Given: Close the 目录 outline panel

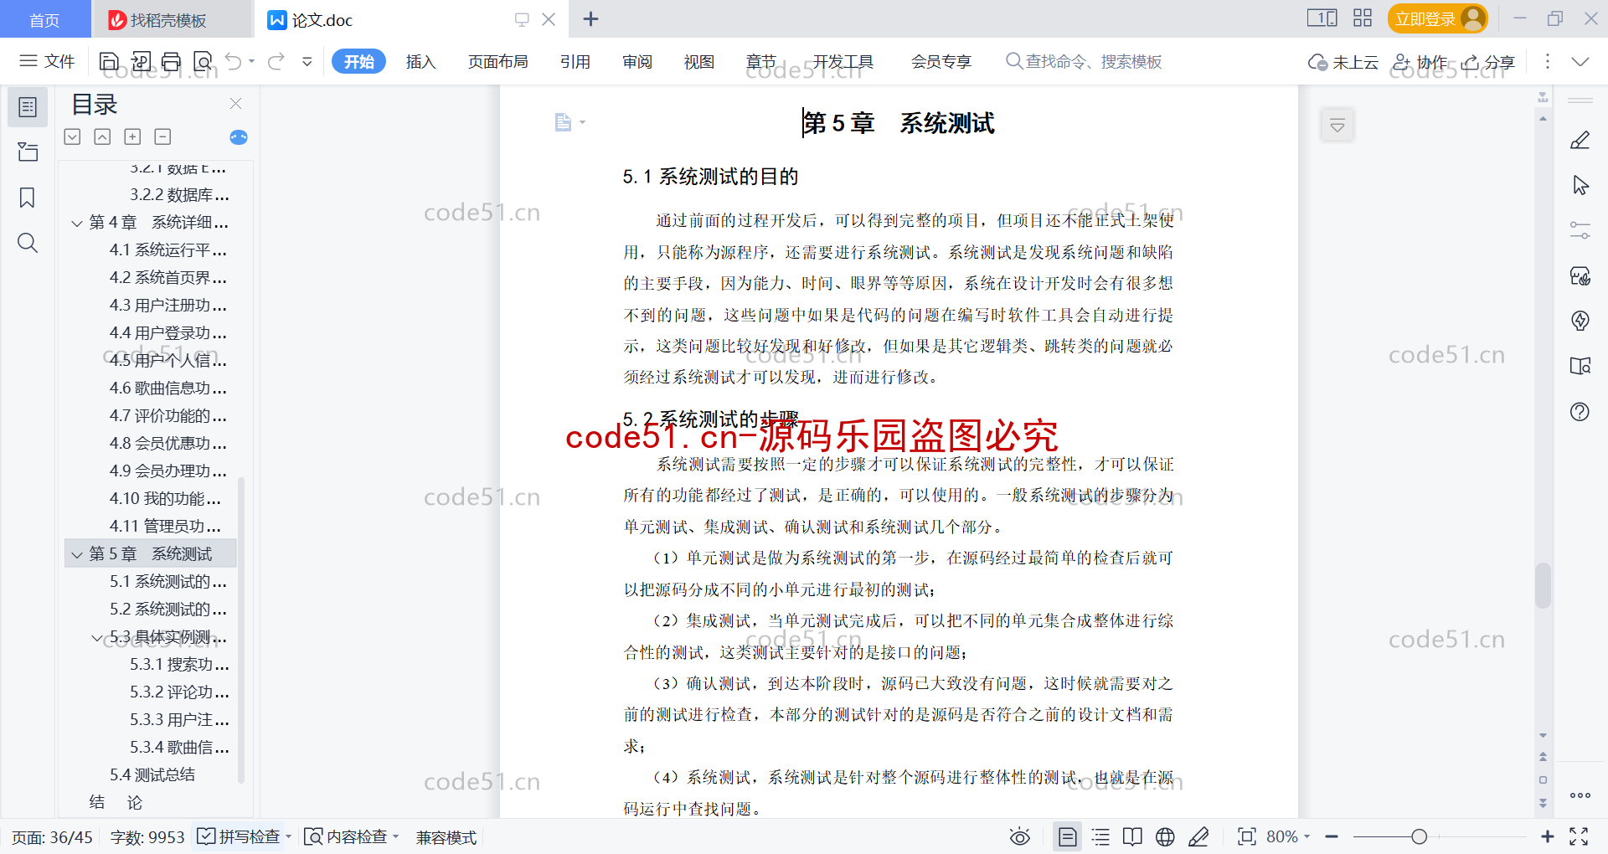Looking at the screenshot, I should pyautogui.click(x=235, y=103).
